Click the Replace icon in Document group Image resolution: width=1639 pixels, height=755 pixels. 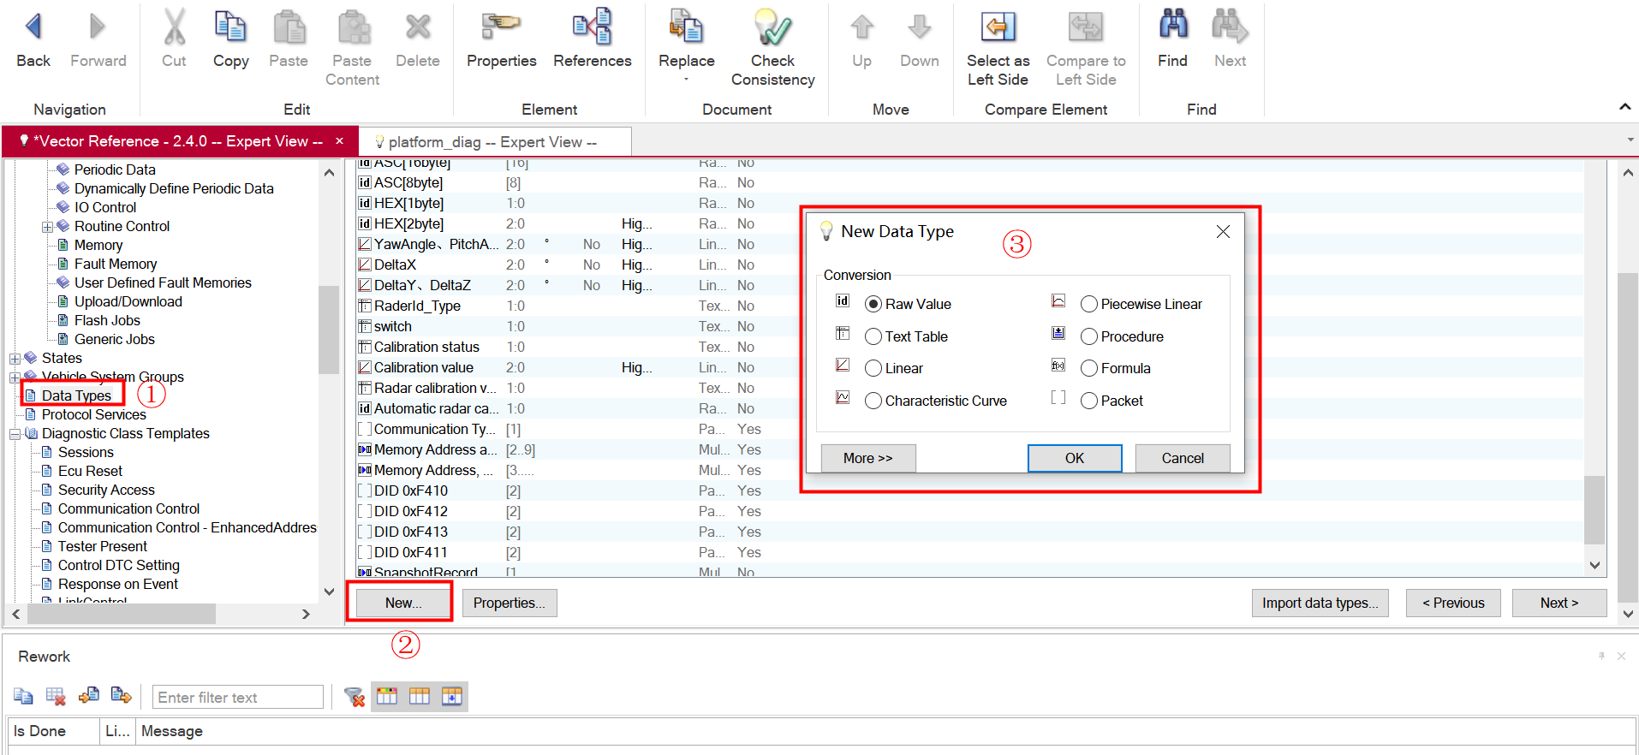(686, 27)
